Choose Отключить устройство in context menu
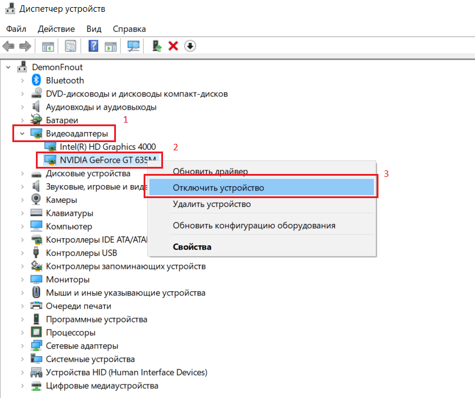475x398 pixels. coord(218,188)
